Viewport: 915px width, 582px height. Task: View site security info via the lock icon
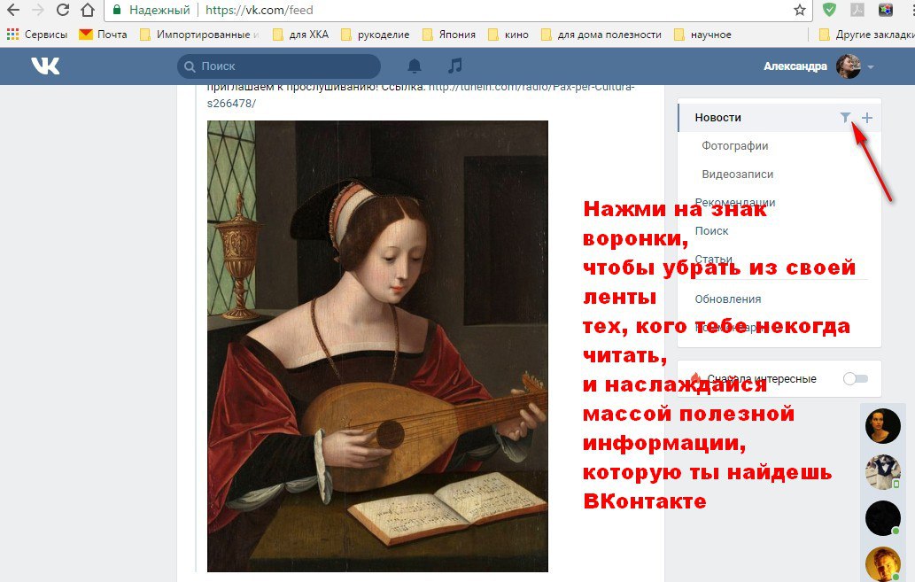pyautogui.click(x=117, y=10)
